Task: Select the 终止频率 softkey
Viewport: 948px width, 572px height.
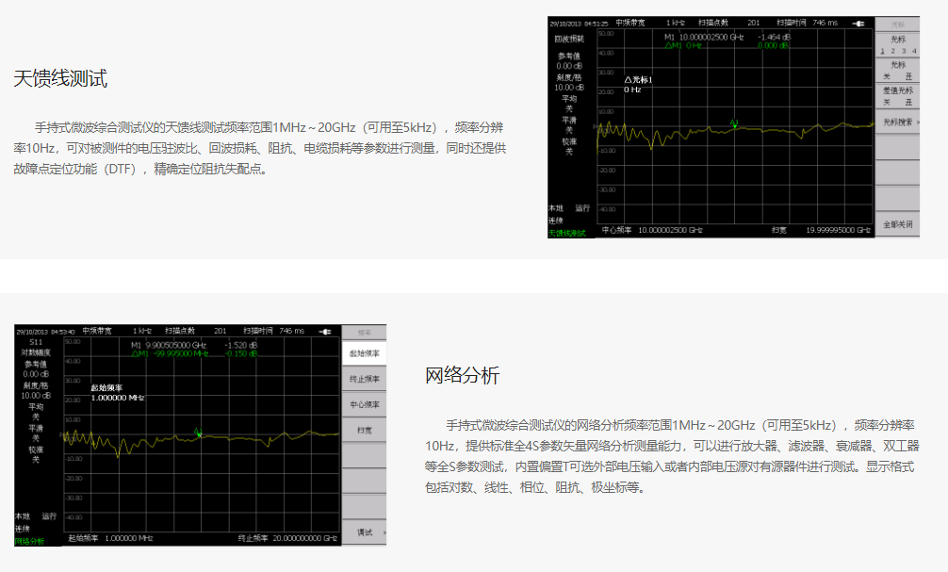Action: (x=365, y=379)
